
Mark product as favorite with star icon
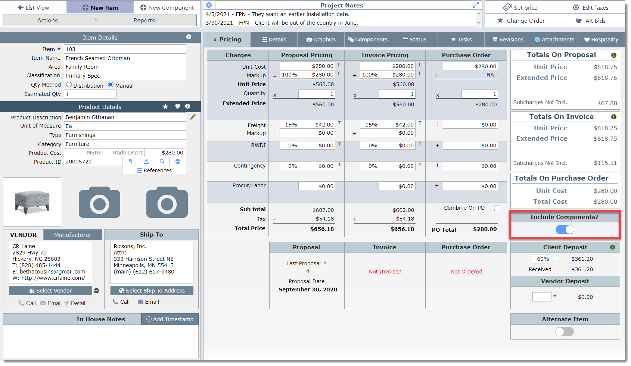(x=165, y=107)
